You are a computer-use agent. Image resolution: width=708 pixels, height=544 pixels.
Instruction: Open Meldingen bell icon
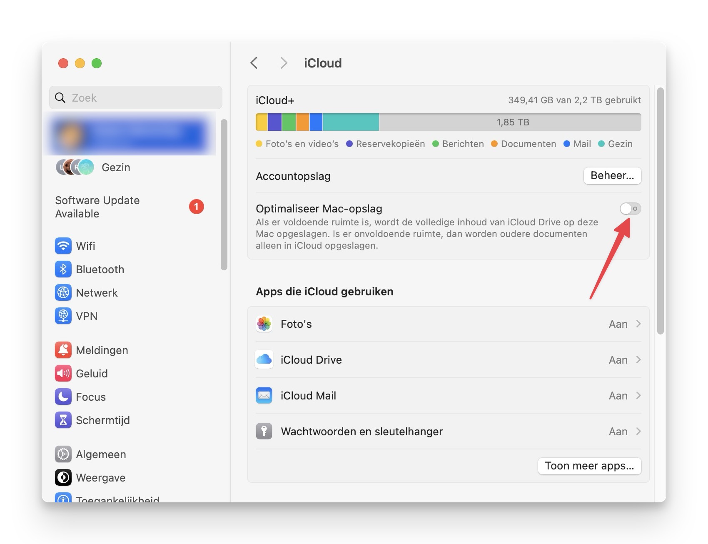63,350
